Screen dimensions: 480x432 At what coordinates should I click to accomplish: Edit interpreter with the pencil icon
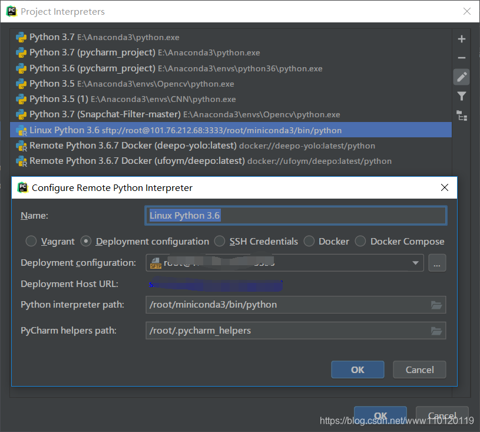coord(462,77)
